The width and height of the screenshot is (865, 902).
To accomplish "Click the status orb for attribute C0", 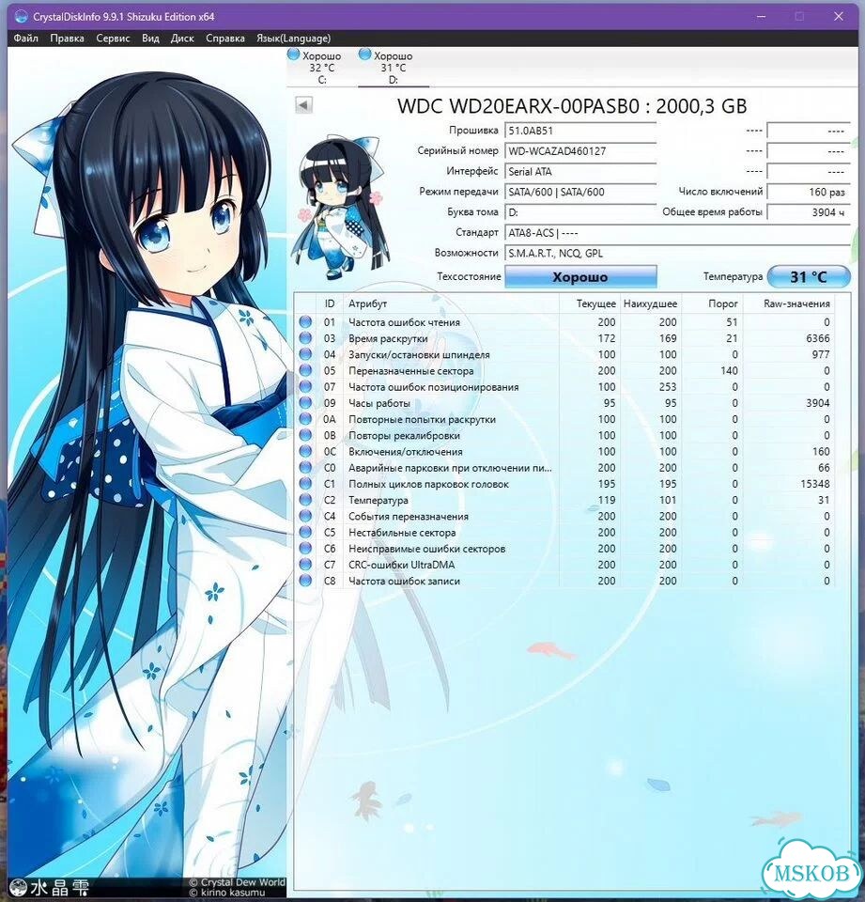I will (305, 468).
